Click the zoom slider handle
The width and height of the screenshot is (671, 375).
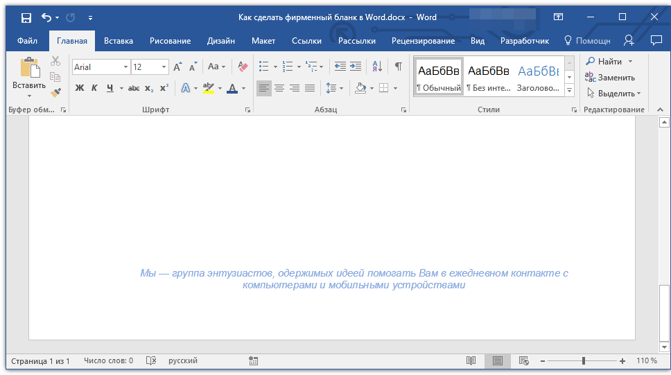[584, 360]
